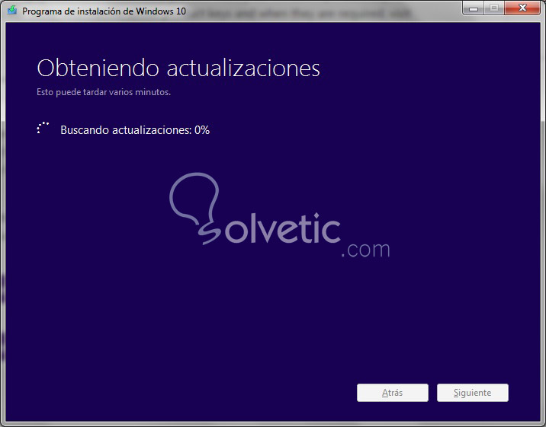Click 'Esto puede tardar varios minutos.' text
546x427 pixels.
(104, 92)
